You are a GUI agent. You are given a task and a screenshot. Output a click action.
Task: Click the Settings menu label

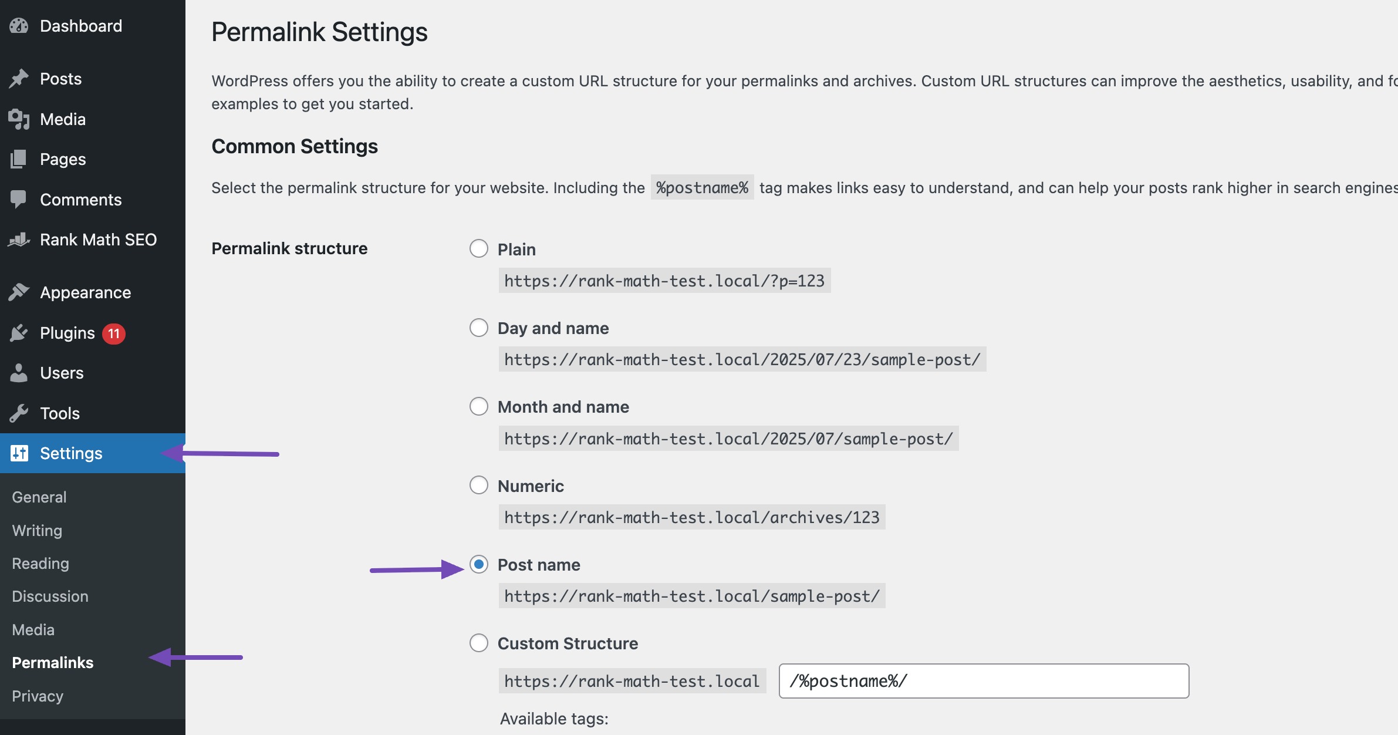point(71,453)
